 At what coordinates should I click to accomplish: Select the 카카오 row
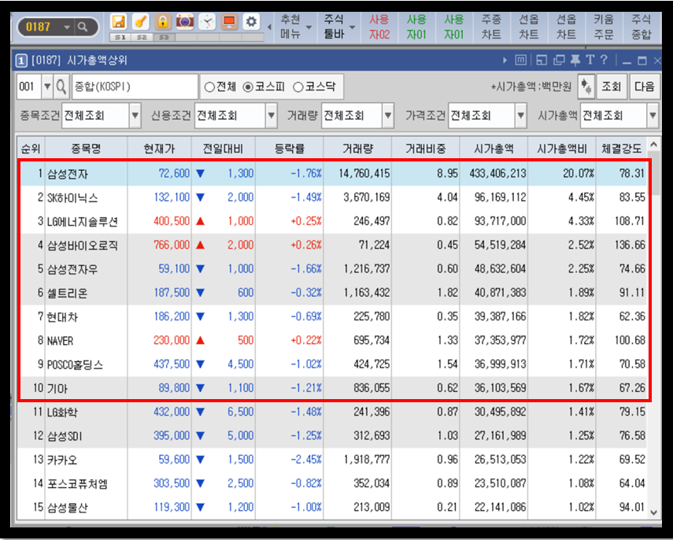click(334, 460)
